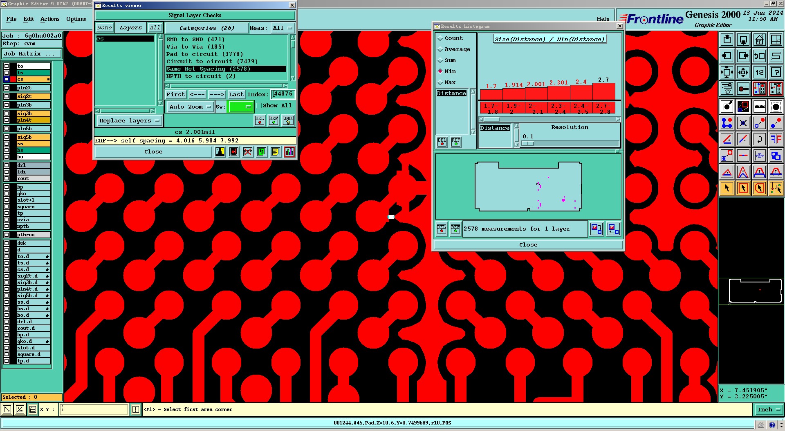This screenshot has height=431, width=785.
Task: Click the pan right arrow icon
Action: click(x=743, y=56)
